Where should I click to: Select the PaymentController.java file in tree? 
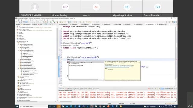click(28, 56)
